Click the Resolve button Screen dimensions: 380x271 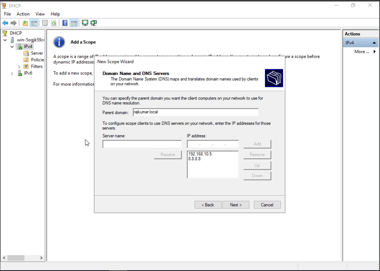(x=168, y=154)
